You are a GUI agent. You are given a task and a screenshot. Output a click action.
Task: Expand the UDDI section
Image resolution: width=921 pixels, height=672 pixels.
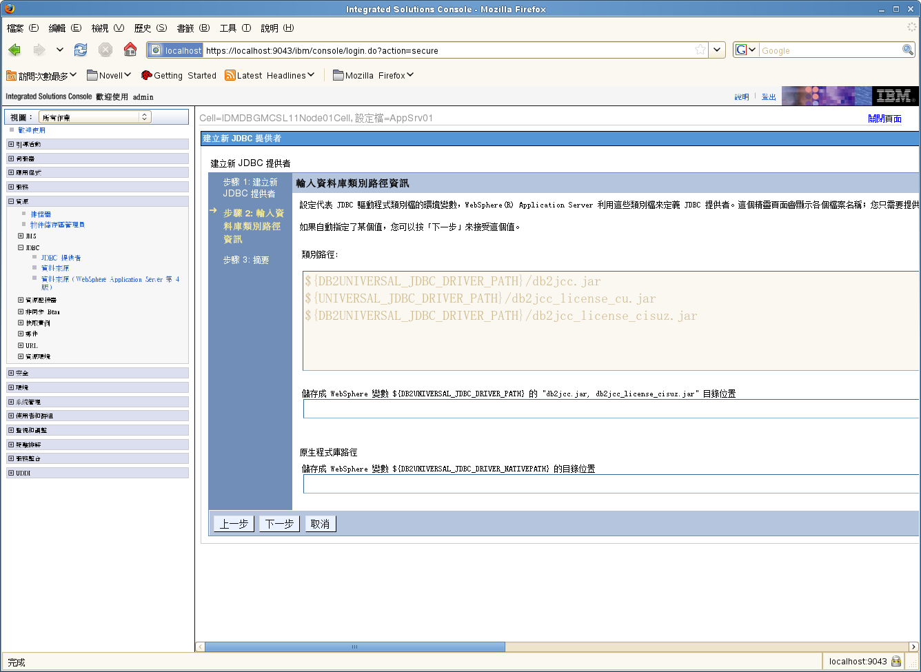11,473
